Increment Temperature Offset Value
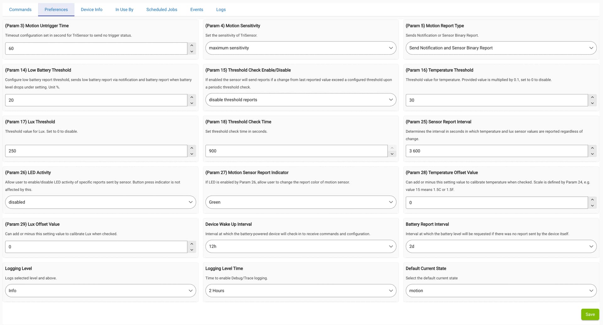Image resolution: width=603 pixels, height=325 pixels. tap(592, 200)
